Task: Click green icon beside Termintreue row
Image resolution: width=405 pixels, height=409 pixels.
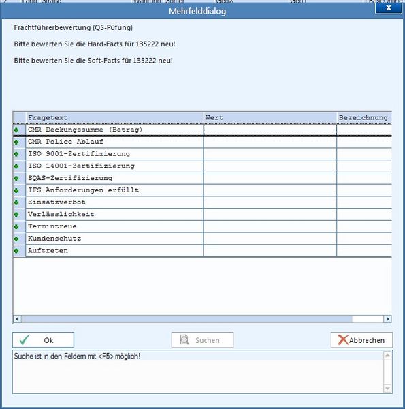Action: (16, 227)
